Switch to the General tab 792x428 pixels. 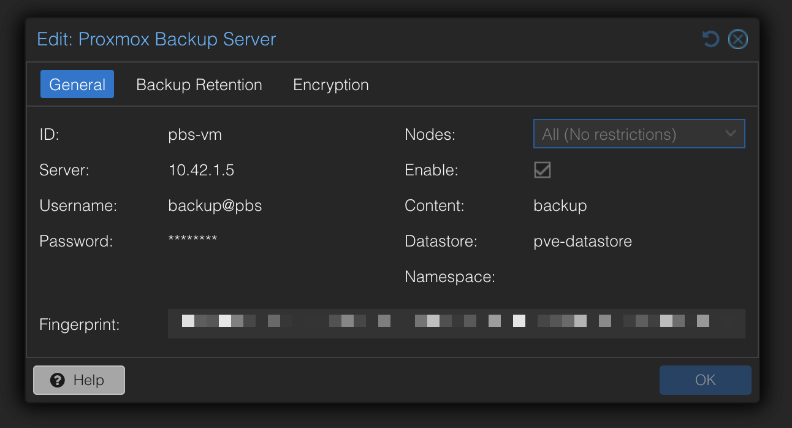point(77,84)
